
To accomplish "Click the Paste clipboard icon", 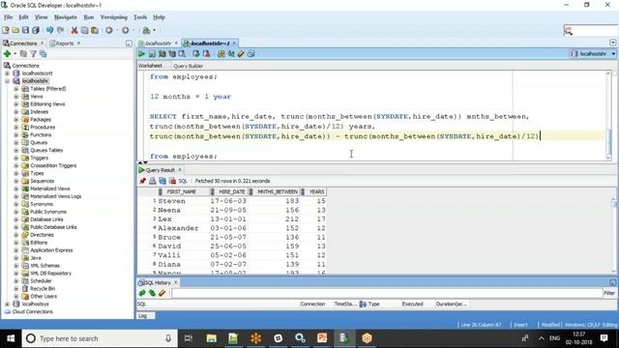I will pos(95,30).
